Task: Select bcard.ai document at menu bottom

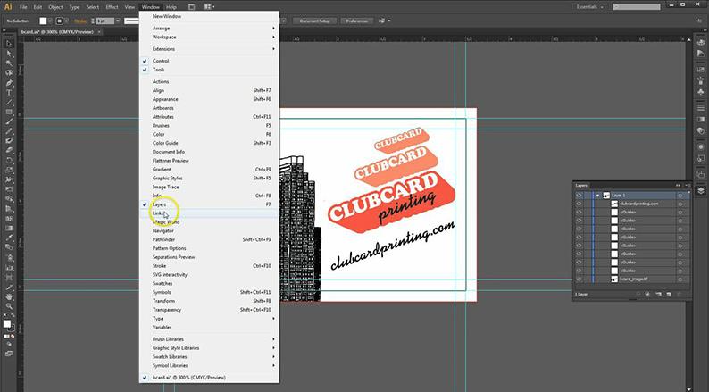Action: 209,377
